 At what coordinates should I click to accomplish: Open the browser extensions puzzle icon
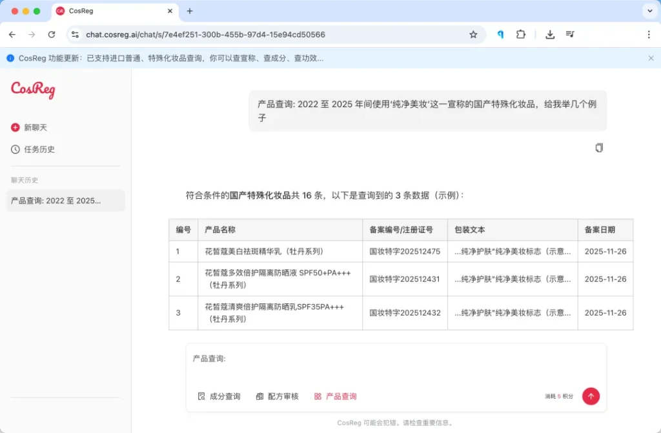coord(520,35)
